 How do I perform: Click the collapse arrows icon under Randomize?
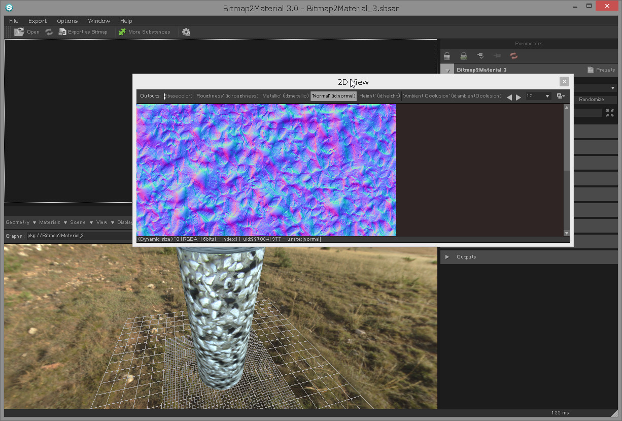point(609,113)
